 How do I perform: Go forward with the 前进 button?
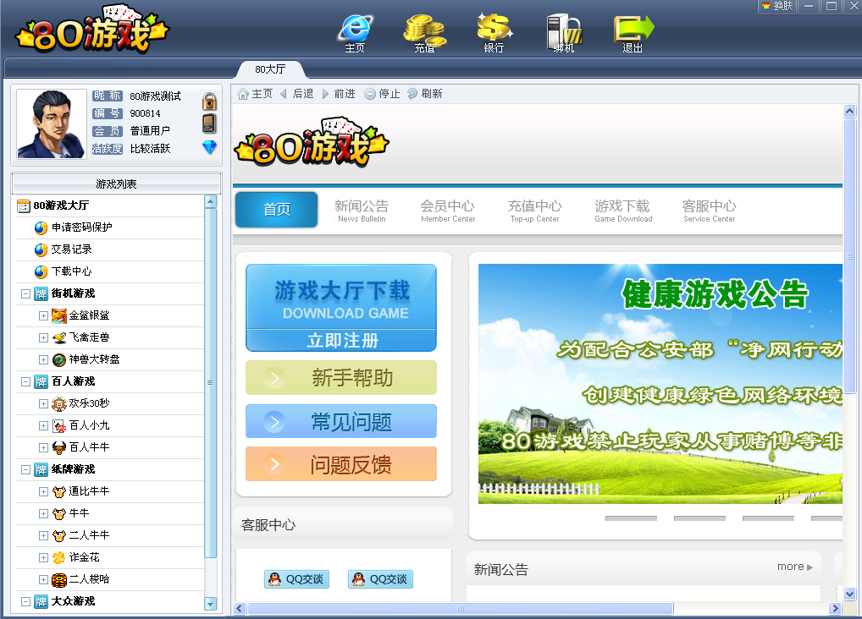pyautogui.click(x=339, y=94)
